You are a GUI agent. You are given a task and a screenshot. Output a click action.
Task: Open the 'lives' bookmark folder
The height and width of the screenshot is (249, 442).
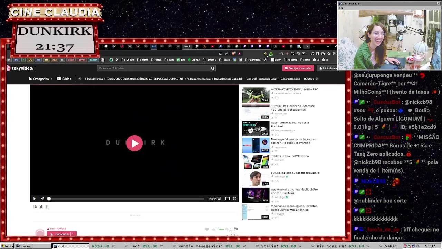click(x=181, y=60)
